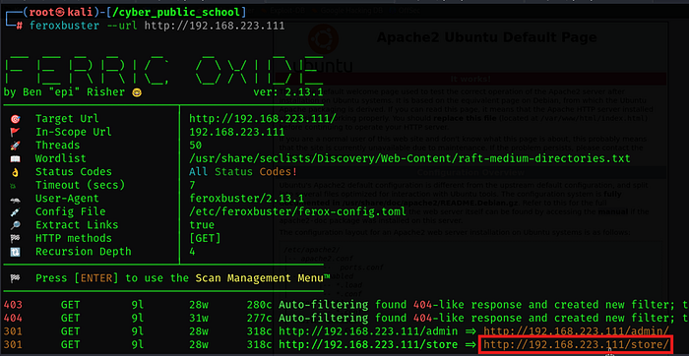Click the [ENTER] key hint text
The height and width of the screenshot is (356, 689).
tap(96, 278)
